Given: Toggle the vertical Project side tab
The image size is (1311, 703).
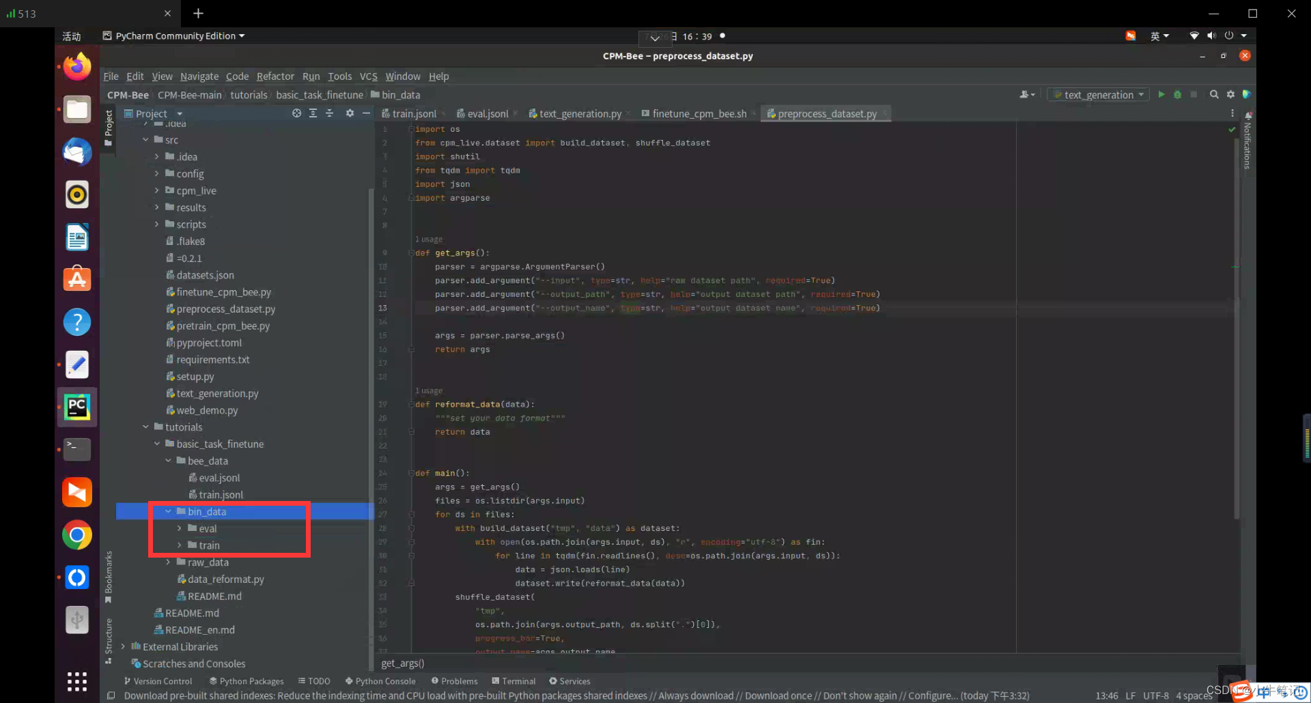Looking at the screenshot, I should (108, 128).
